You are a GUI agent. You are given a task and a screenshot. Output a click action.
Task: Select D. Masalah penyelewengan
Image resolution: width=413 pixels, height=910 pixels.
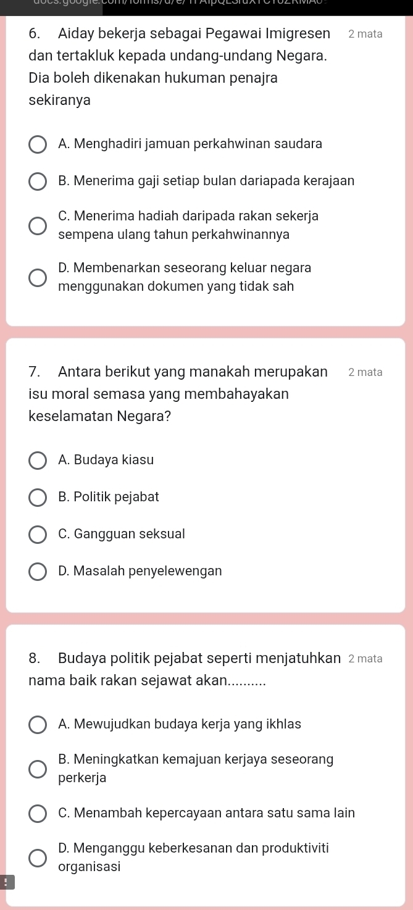(x=38, y=572)
